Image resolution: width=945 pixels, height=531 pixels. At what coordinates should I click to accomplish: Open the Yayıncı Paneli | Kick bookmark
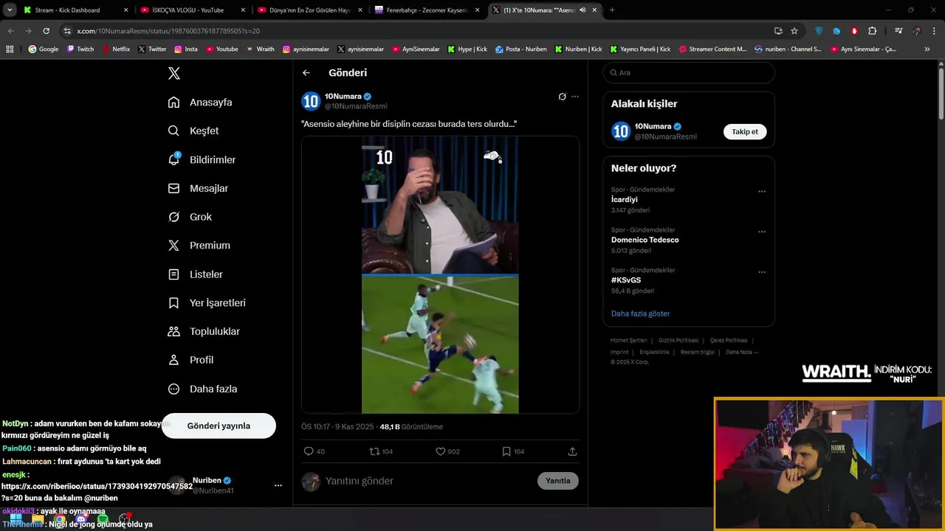point(640,49)
